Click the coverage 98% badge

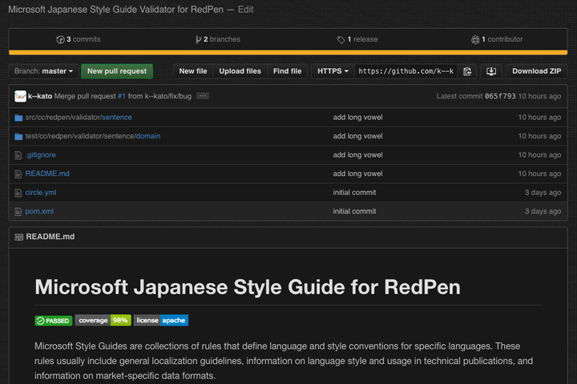tap(103, 320)
